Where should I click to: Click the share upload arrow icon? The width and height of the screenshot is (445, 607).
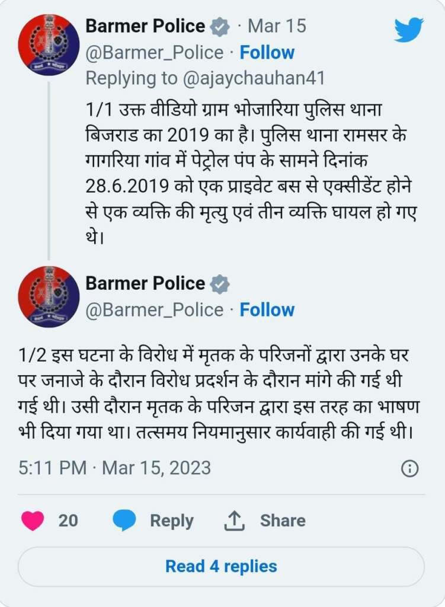tap(235, 520)
